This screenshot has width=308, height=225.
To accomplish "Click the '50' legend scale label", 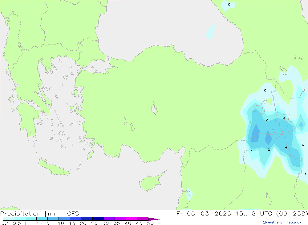I will coord(150,223).
